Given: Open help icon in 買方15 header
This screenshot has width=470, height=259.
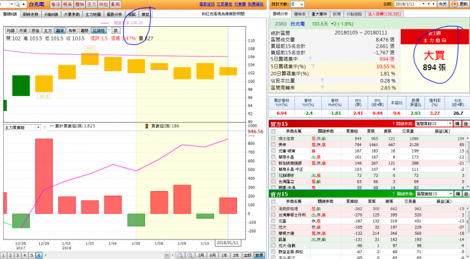Looking at the screenshot, I should pos(394,124).
